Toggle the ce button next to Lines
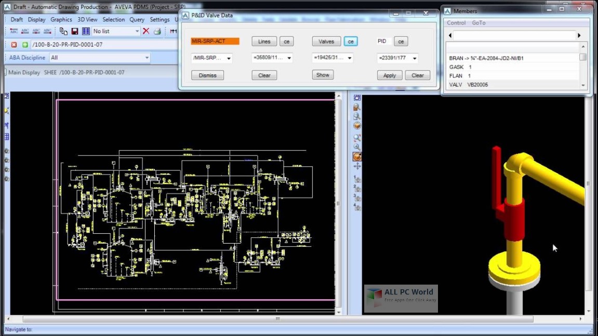 [286, 42]
